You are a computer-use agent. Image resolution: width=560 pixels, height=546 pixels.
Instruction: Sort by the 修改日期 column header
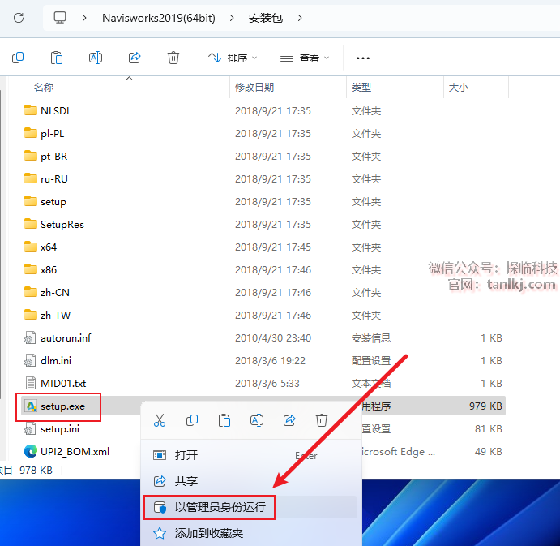[254, 87]
